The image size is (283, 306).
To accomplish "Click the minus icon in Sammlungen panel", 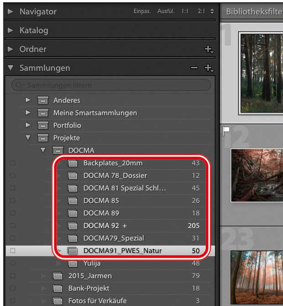I will pyautogui.click(x=194, y=67).
